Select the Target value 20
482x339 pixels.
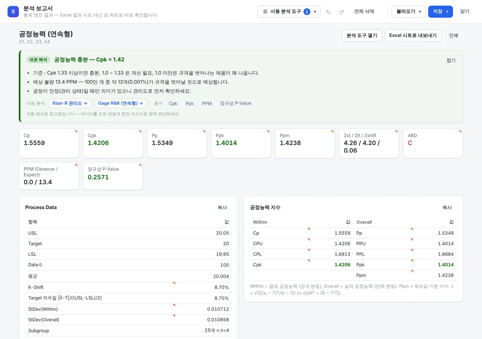click(226, 243)
